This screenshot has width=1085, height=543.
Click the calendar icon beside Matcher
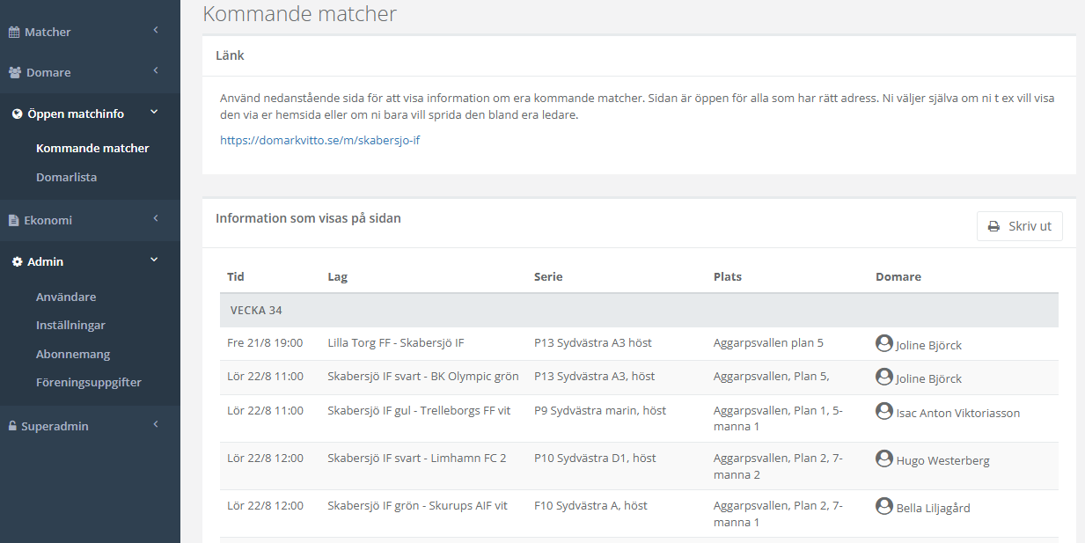(14, 33)
